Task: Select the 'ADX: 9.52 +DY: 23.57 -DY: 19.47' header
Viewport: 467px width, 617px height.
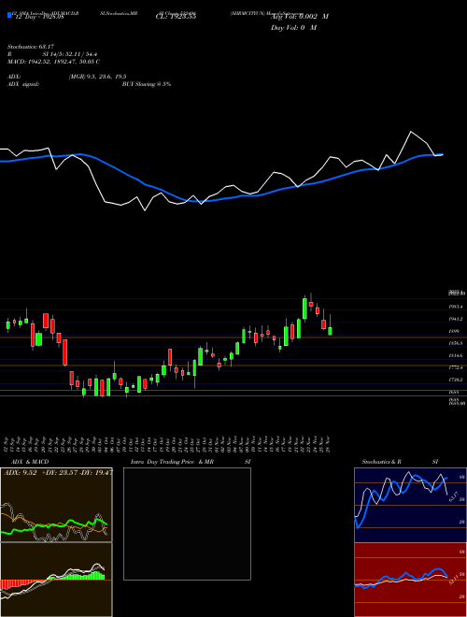Action: click(59, 473)
